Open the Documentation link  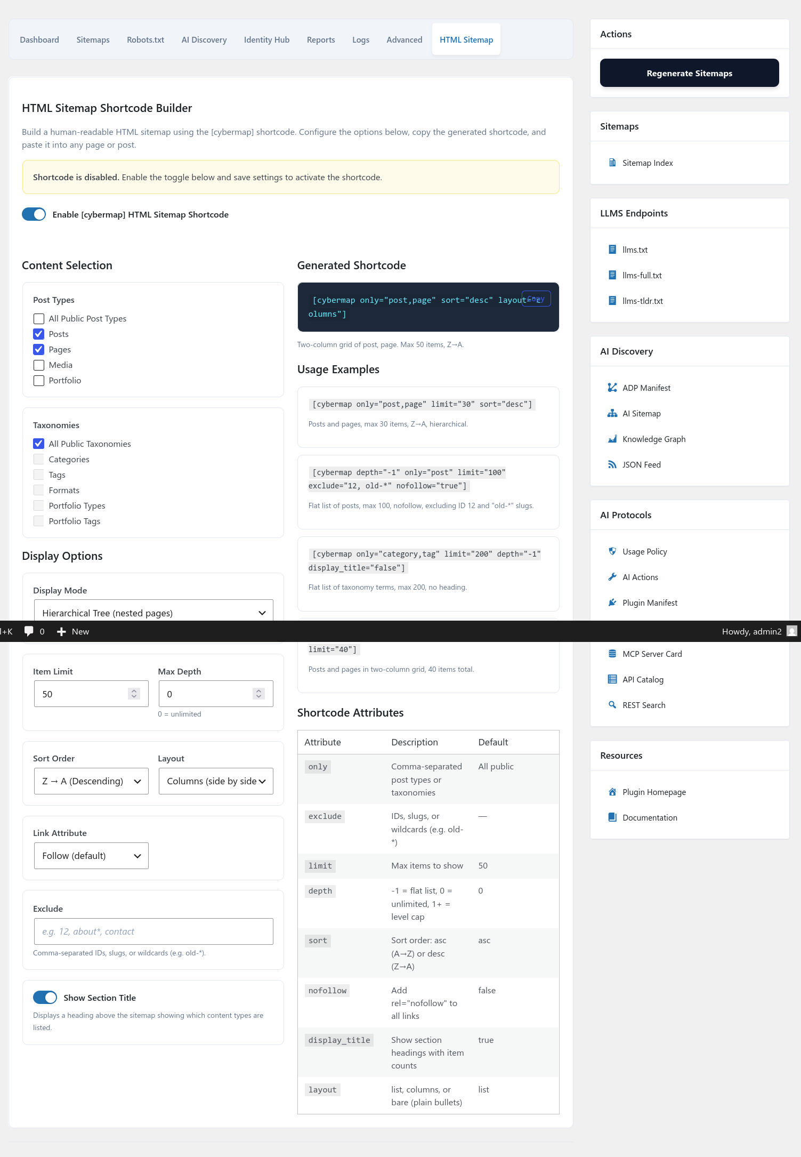[650, 818]
